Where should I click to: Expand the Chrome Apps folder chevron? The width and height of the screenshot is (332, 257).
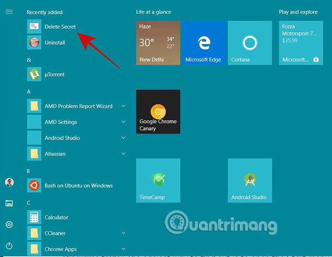(x=124, y=249)
